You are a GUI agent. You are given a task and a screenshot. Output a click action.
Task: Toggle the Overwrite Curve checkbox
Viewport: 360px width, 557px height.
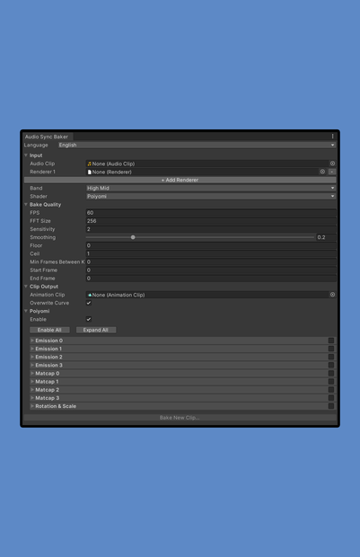coord(89,303)
